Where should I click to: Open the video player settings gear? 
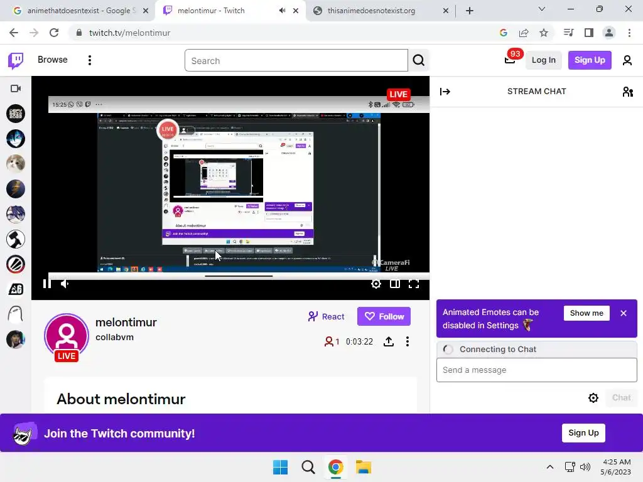(376, 284)
